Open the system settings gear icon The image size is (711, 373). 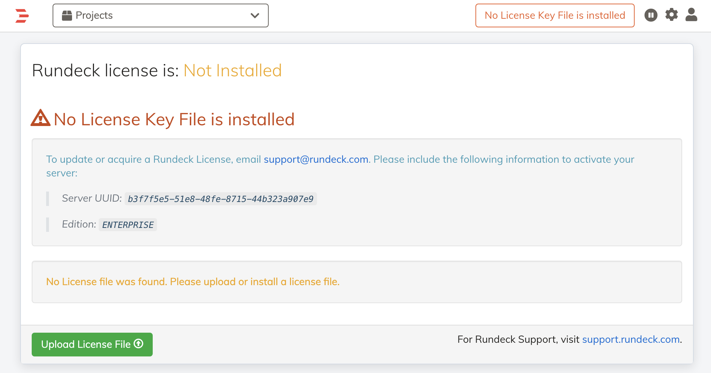(671, 15)
